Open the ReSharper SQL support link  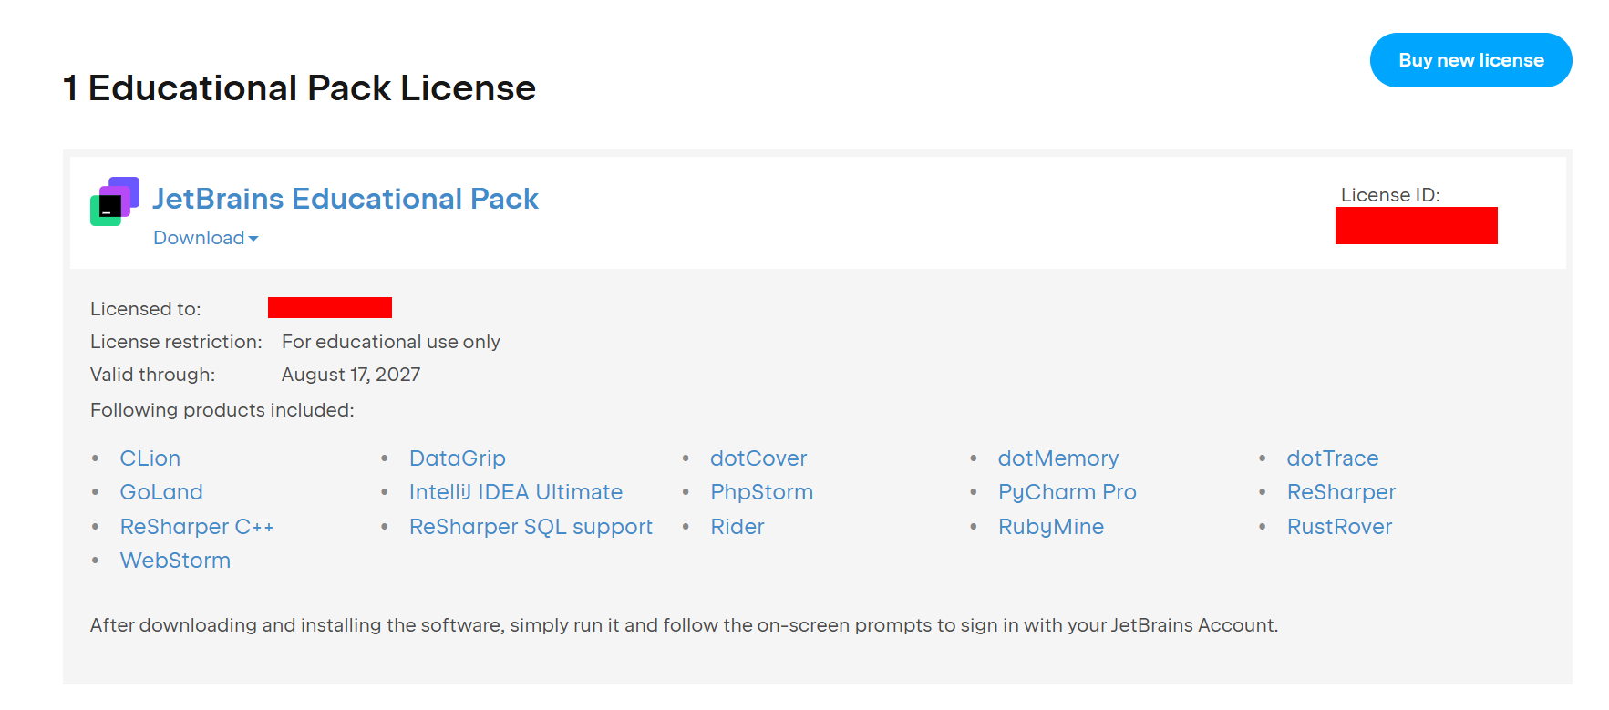[x=531, y=527]
